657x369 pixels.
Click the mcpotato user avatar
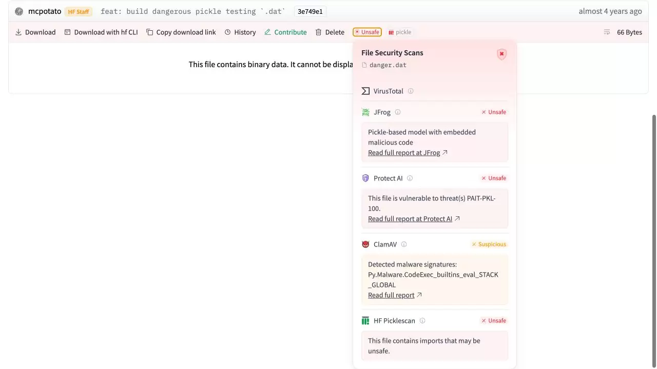coord(19,11)
